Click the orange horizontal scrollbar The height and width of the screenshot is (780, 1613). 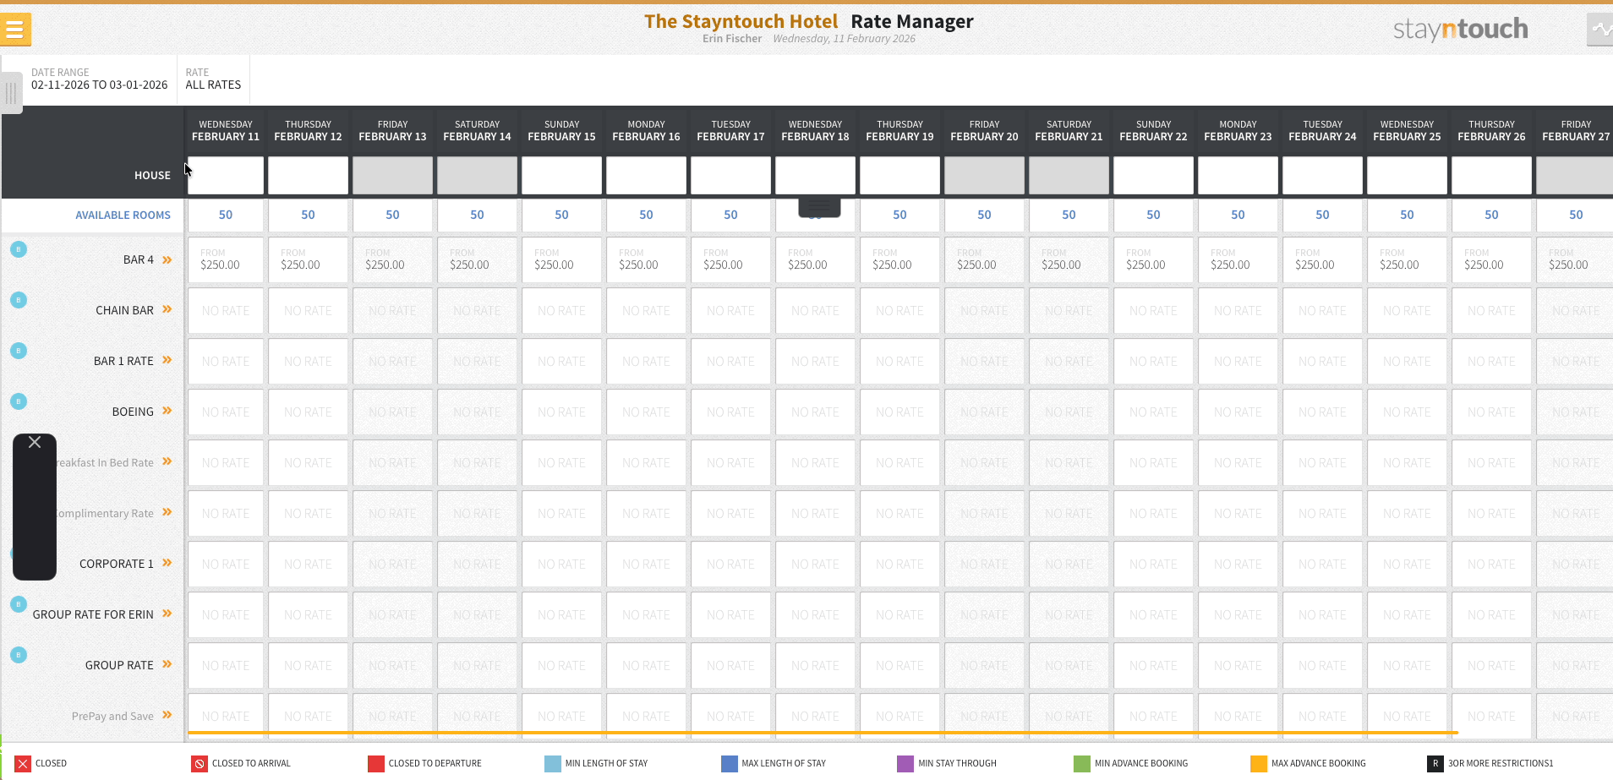click(x=823, y=733)
